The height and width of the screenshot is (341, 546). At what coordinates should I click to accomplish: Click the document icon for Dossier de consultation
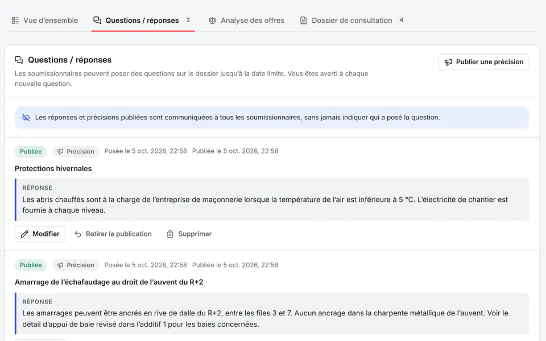coord(304,20)
